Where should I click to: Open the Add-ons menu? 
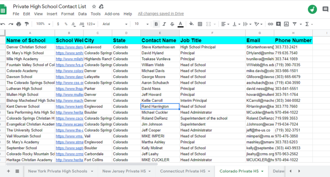(x=112, y=14)
